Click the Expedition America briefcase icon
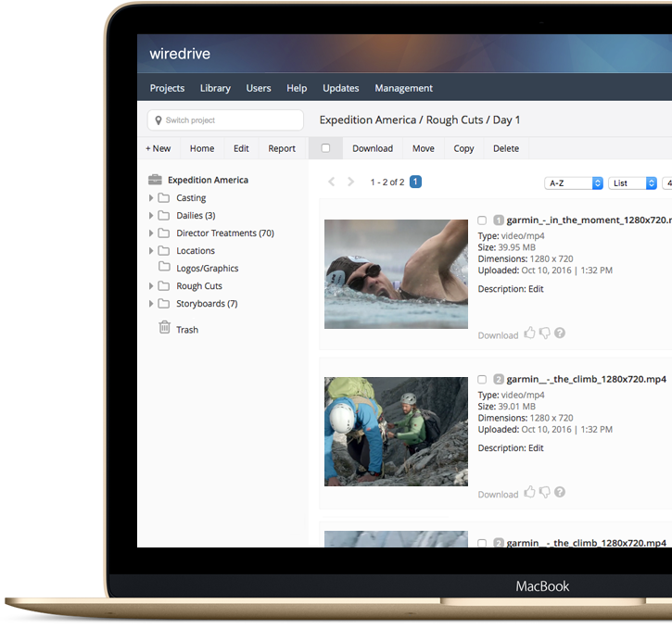This screenshot has width=672, height=629. point(155,180)
